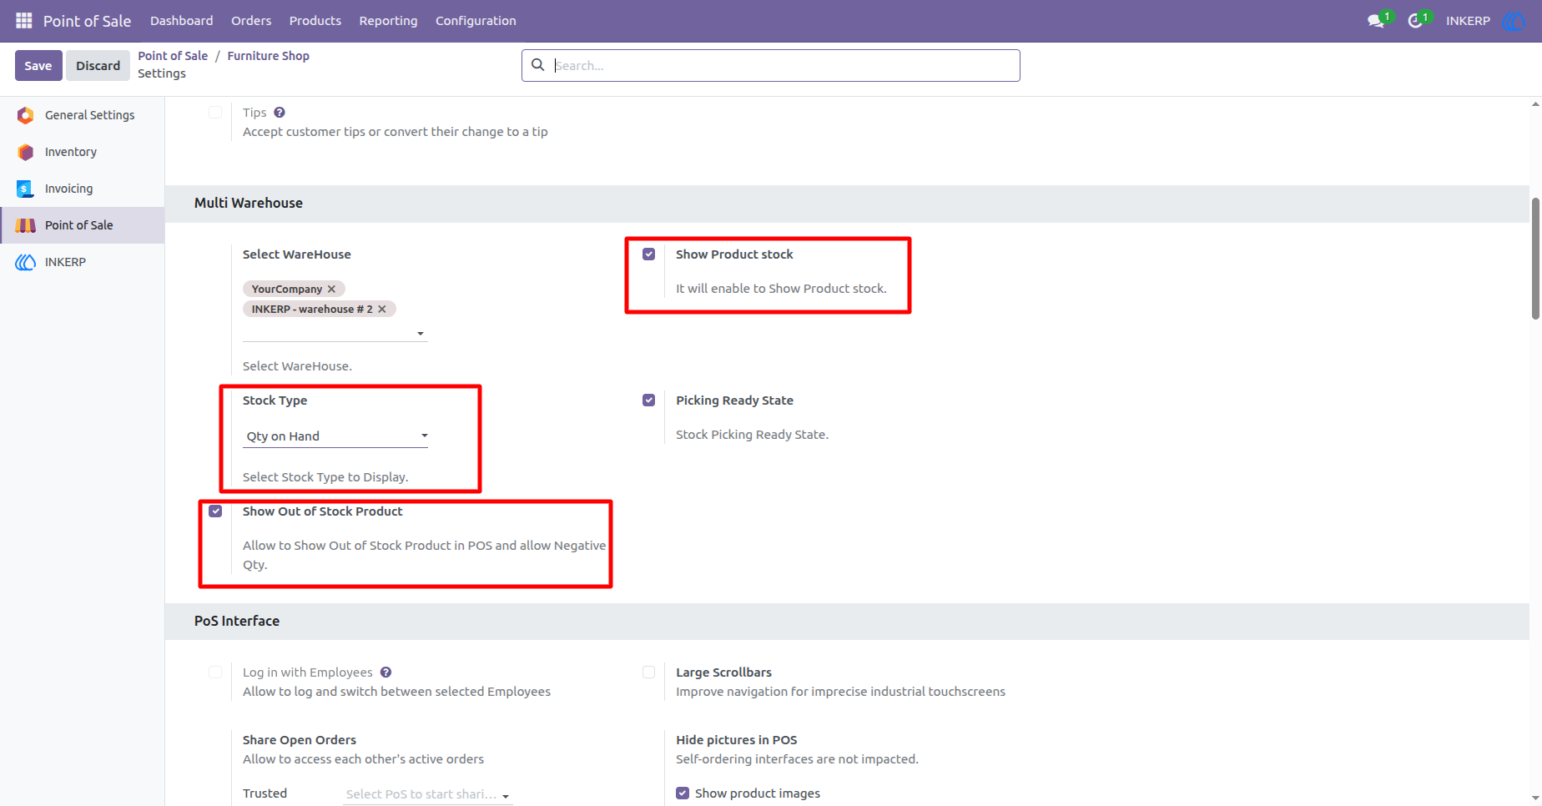Click the Inventory sidebar icon
This screenshot has height=806, width=1542.
(x=26, y=152)
